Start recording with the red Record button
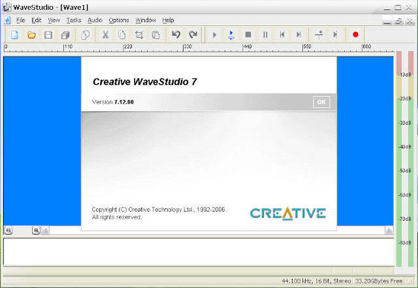The image size is (418, 288). tap(355, 35)
